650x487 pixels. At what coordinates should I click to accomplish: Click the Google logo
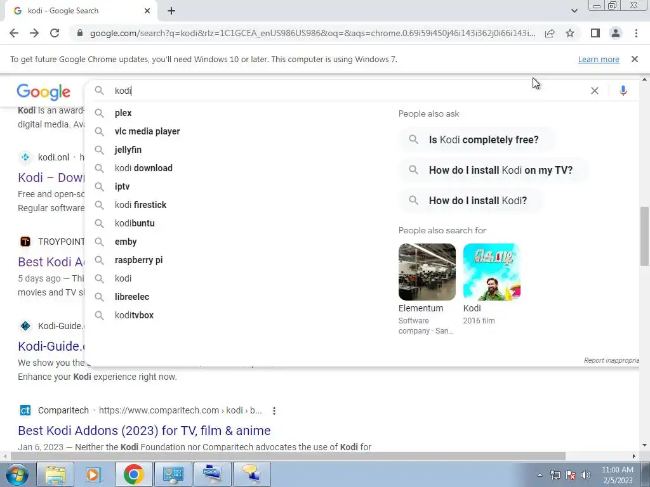(44, 91)
